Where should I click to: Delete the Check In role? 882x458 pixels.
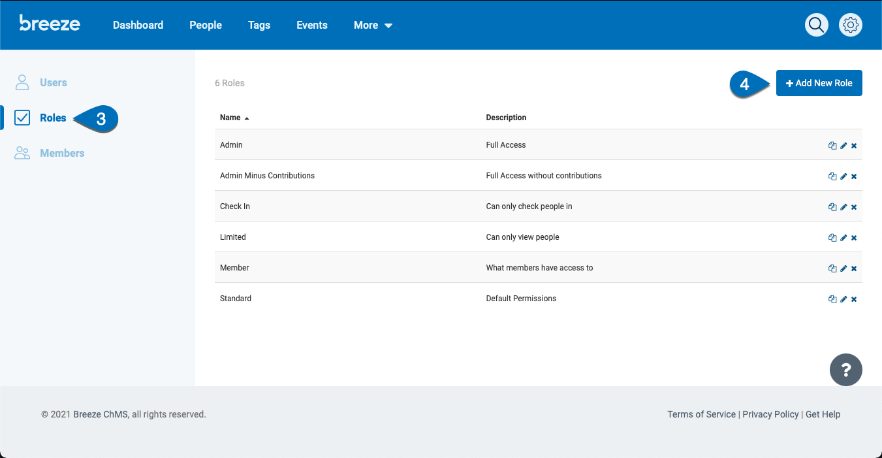point(854,207)
